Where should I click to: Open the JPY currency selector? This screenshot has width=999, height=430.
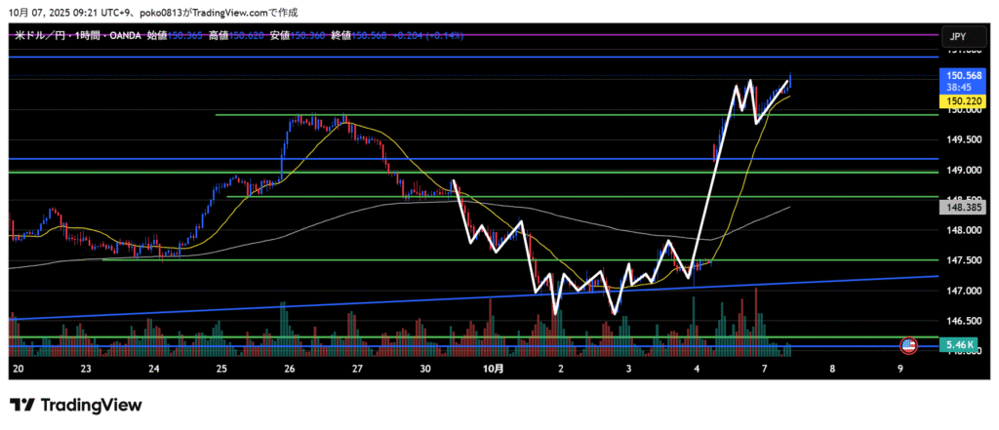(x=957, y=36)
